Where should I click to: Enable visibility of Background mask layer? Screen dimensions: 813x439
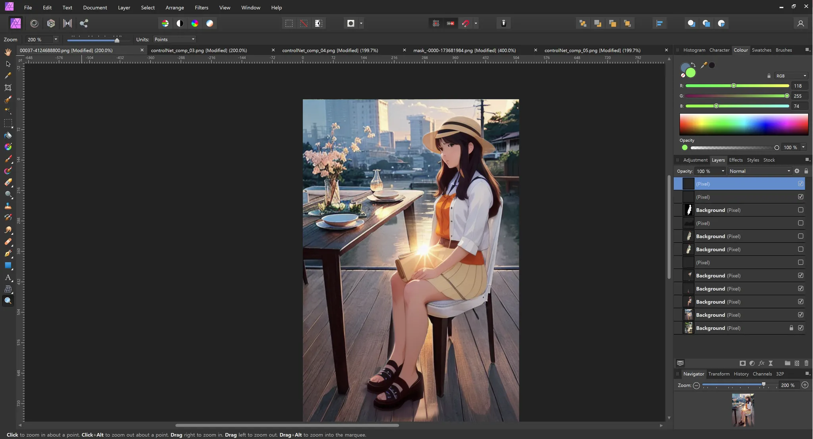tap(801, 210)
